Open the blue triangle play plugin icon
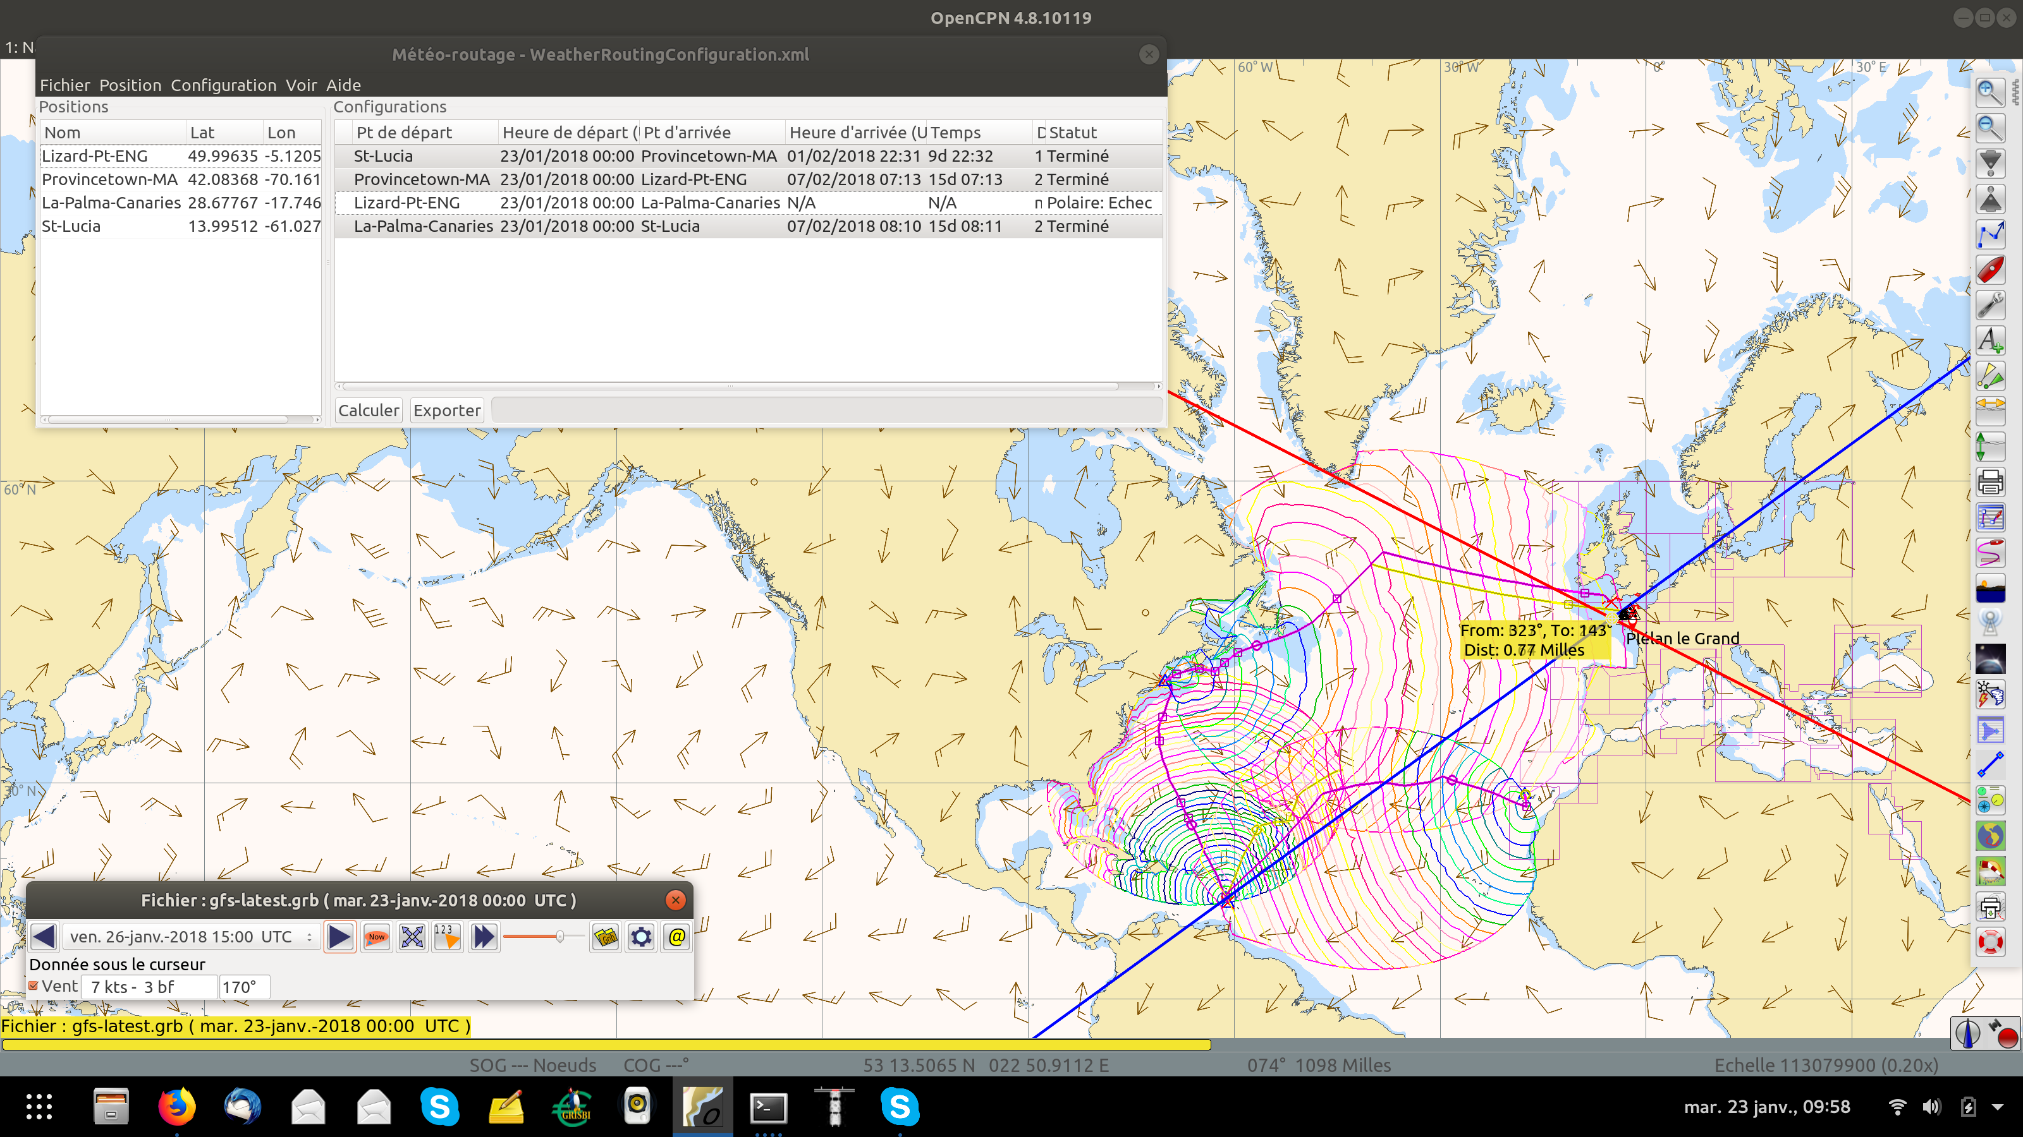The height and width of the screenshot is (1137, 2023). pyautogui.click(x=1990, y=730)
